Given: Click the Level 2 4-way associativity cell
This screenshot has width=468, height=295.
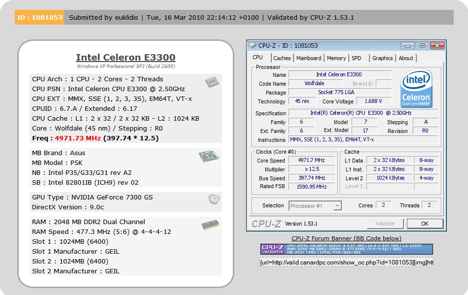Looking at the screenshot, I should click(426, 178).
